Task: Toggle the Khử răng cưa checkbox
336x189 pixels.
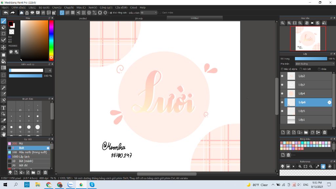Action: click(x=111, y=13)
